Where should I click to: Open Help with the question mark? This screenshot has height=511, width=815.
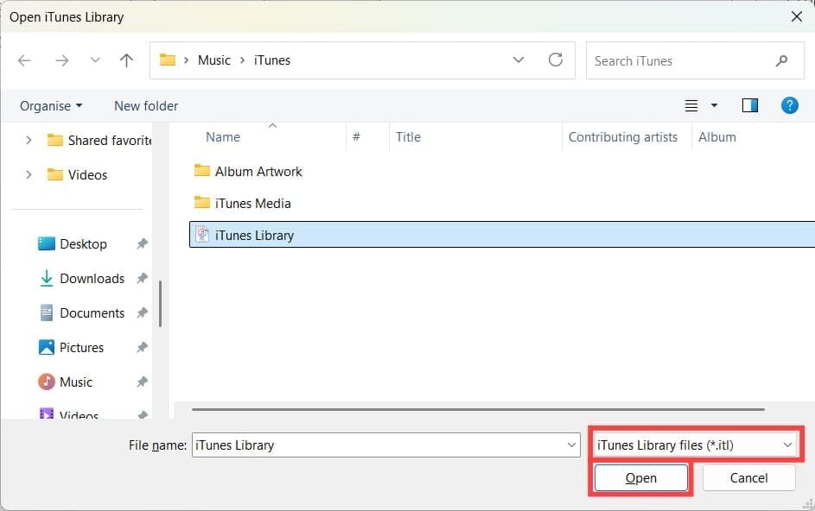click(x=790, y=105)
